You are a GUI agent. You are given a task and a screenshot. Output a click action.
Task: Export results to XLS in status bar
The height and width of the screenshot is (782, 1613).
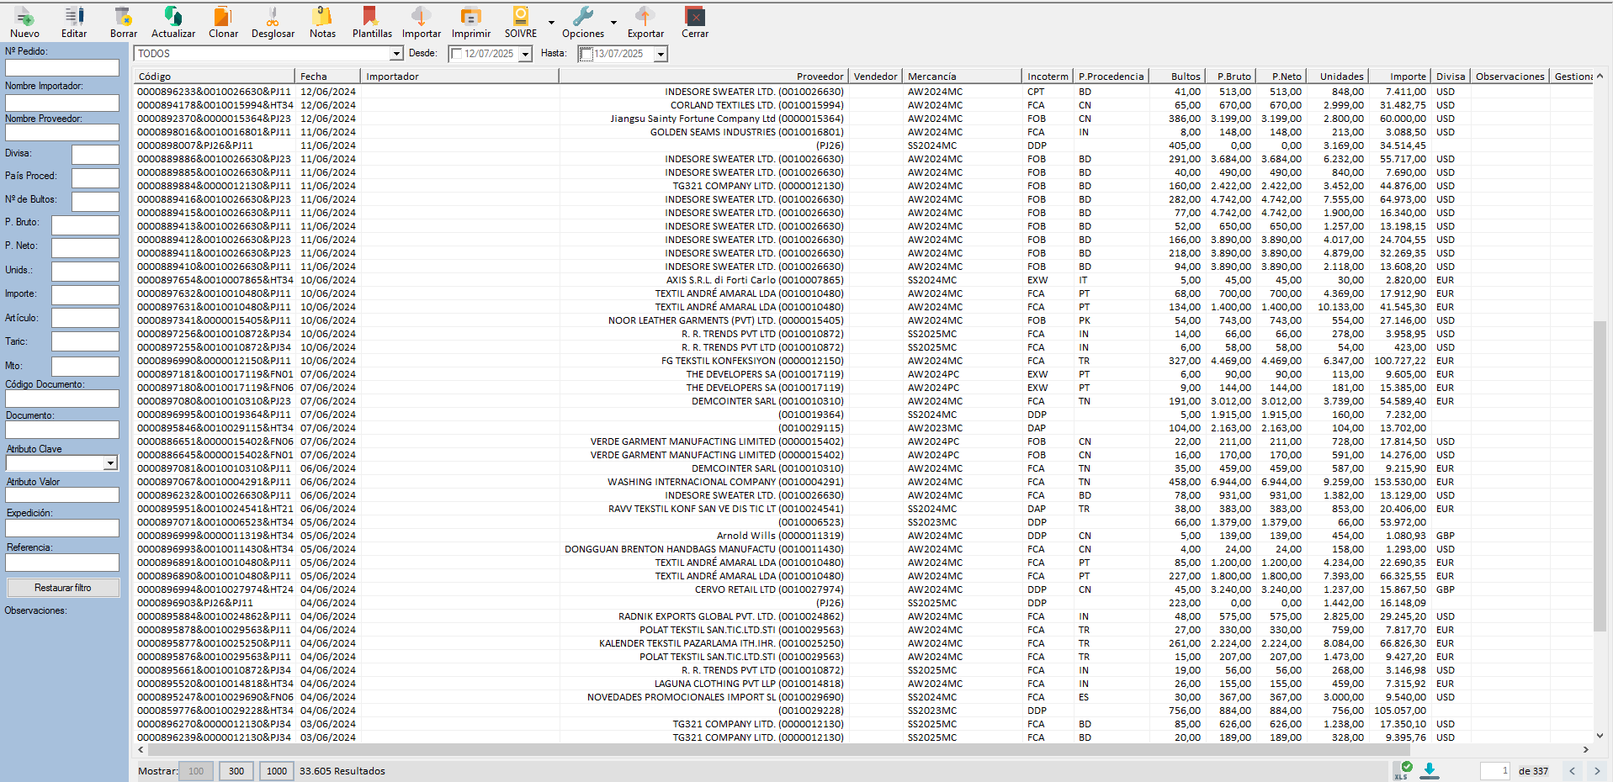point(1403,770)
